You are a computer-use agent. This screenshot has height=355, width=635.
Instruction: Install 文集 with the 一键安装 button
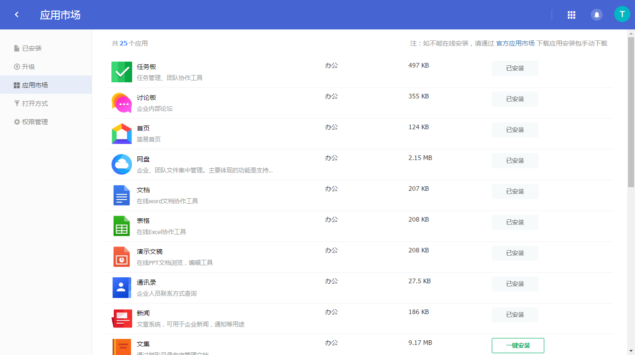tap(518, 345)
